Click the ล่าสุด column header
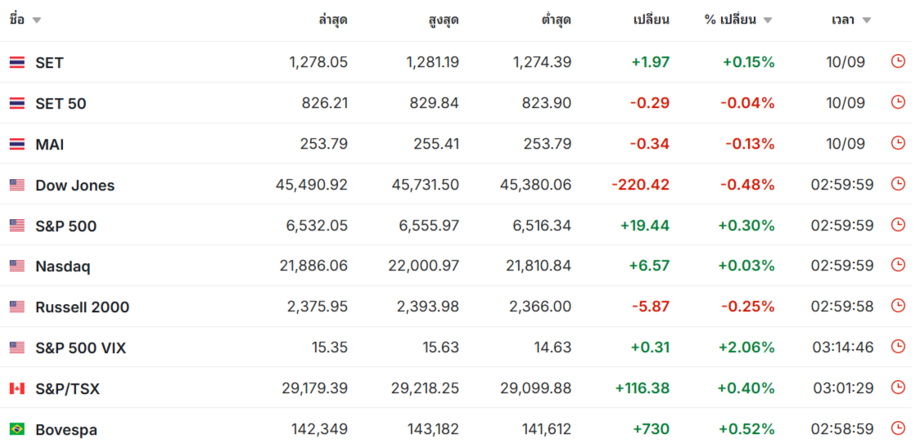 (x=333, y=20)
